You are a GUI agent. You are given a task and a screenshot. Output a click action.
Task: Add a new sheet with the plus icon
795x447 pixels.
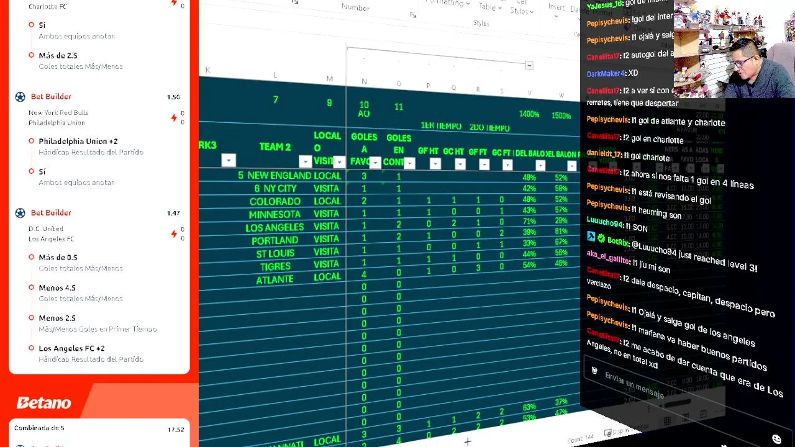click(x=468, y=441)
